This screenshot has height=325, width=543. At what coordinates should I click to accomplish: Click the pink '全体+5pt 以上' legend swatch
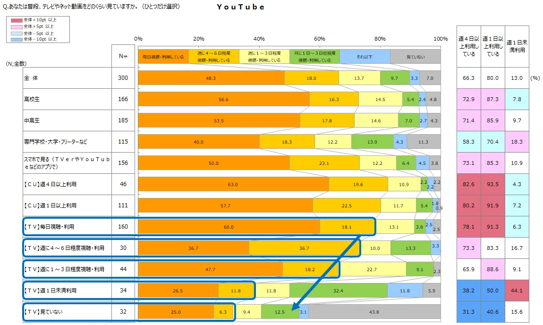coord(17,26)
